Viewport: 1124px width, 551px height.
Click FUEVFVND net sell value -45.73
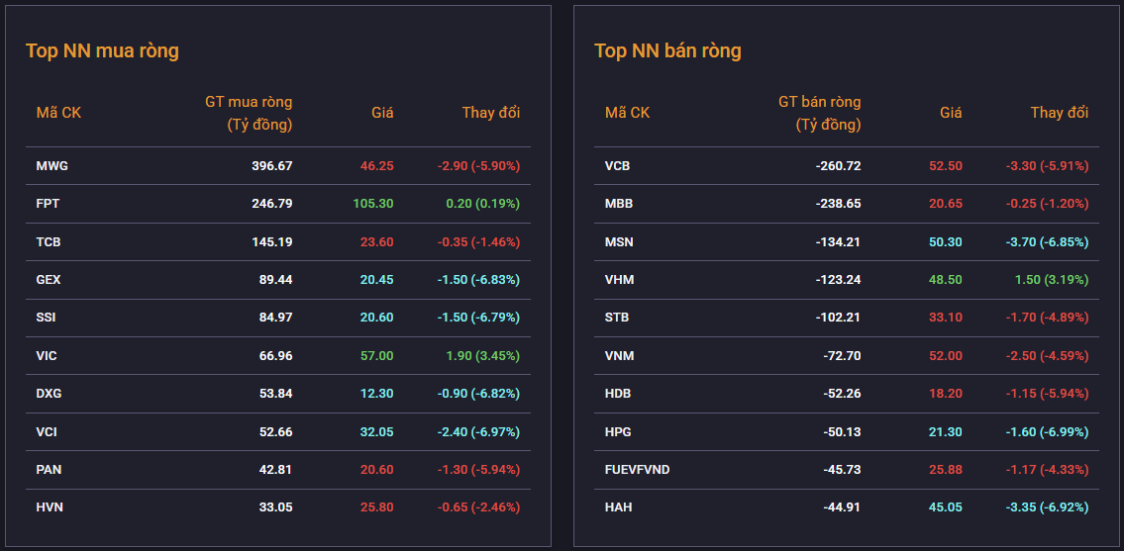pyautogui.click(x=842, y=469)
